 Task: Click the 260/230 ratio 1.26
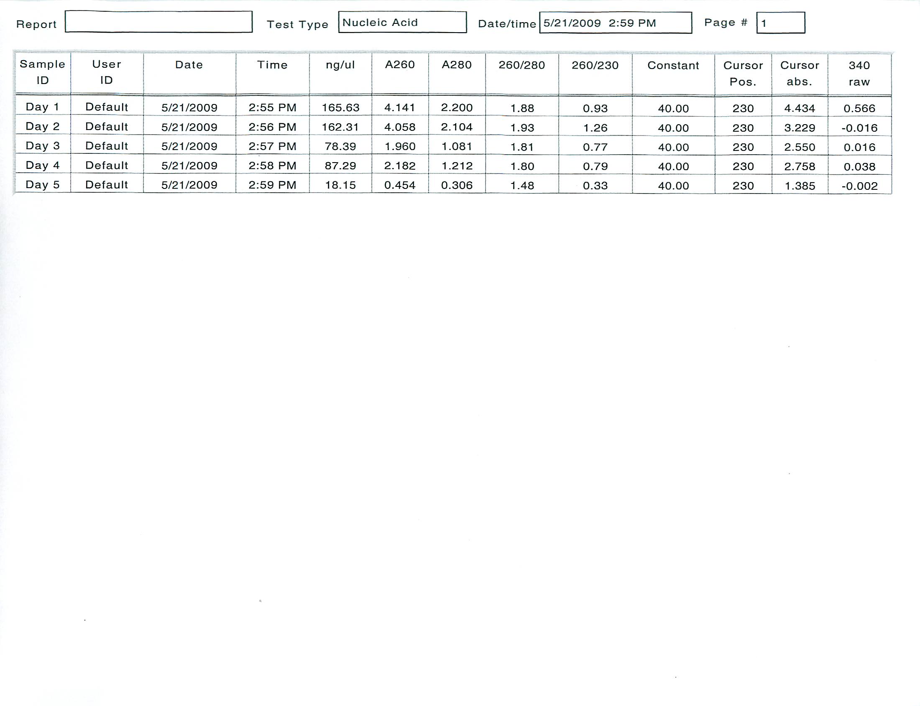click(x=595, y=128)
